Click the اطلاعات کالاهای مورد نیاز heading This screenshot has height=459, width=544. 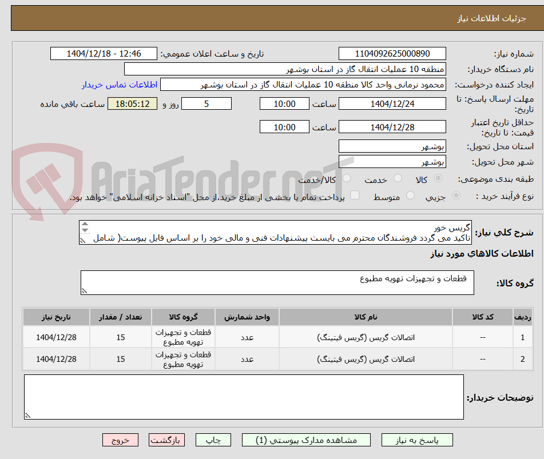[482, 254]
